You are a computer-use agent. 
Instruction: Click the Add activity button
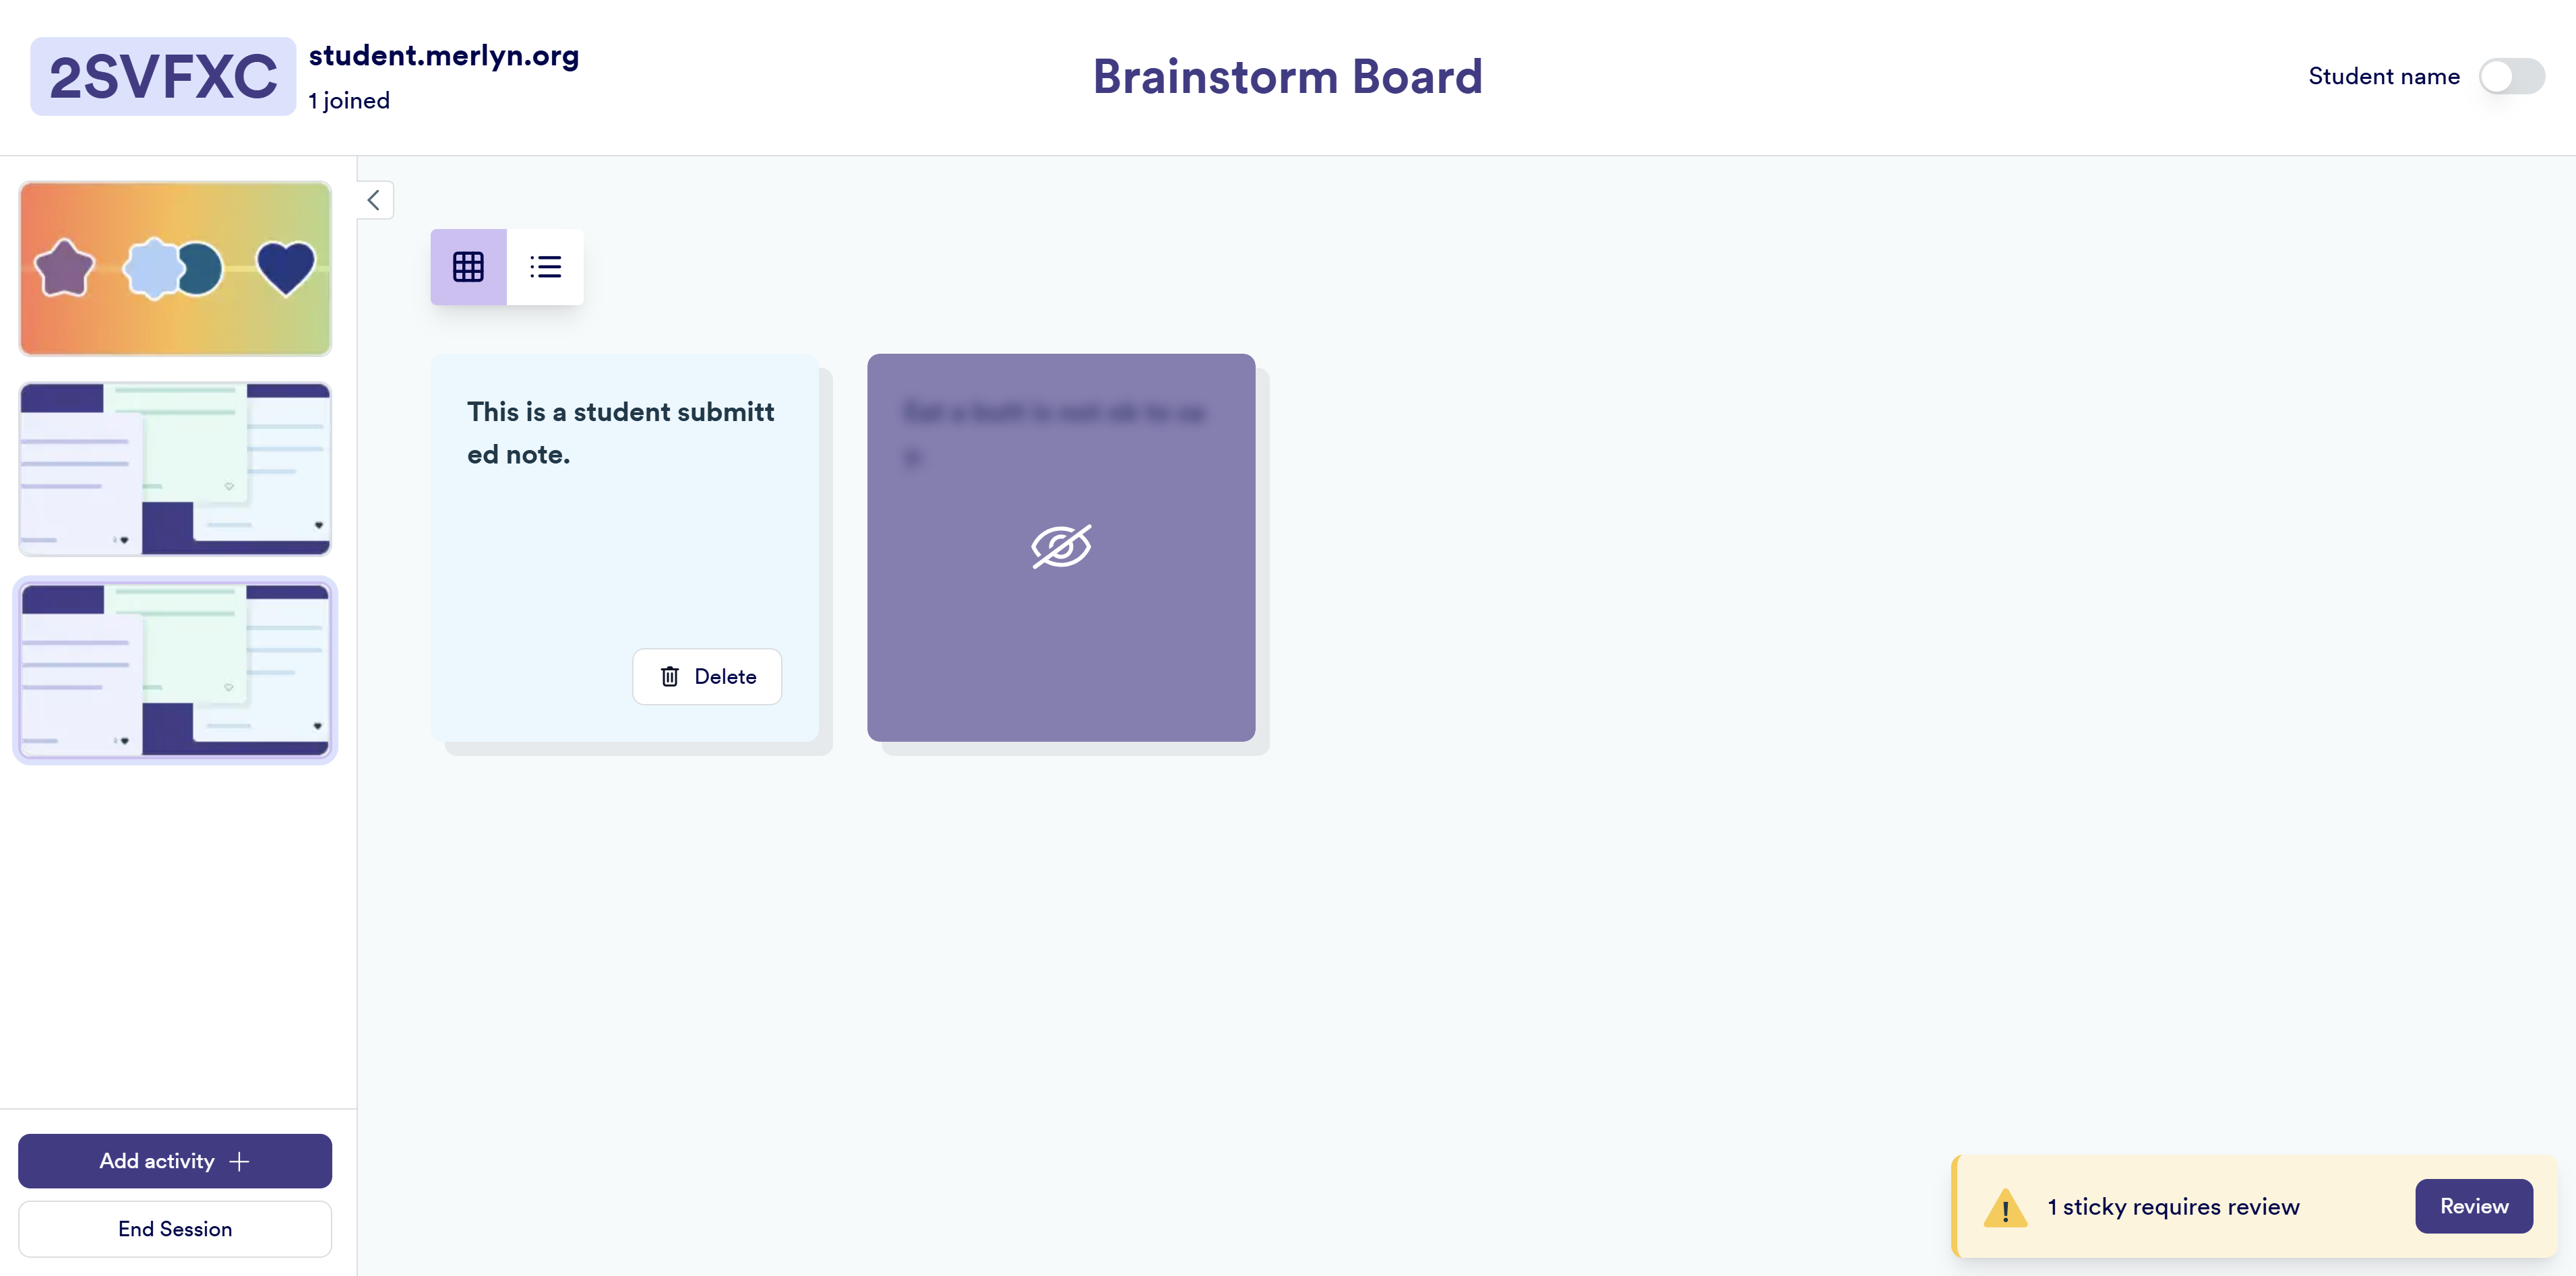175,1161
